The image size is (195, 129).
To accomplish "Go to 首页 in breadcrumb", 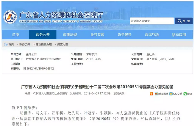I will click(11, 44).
